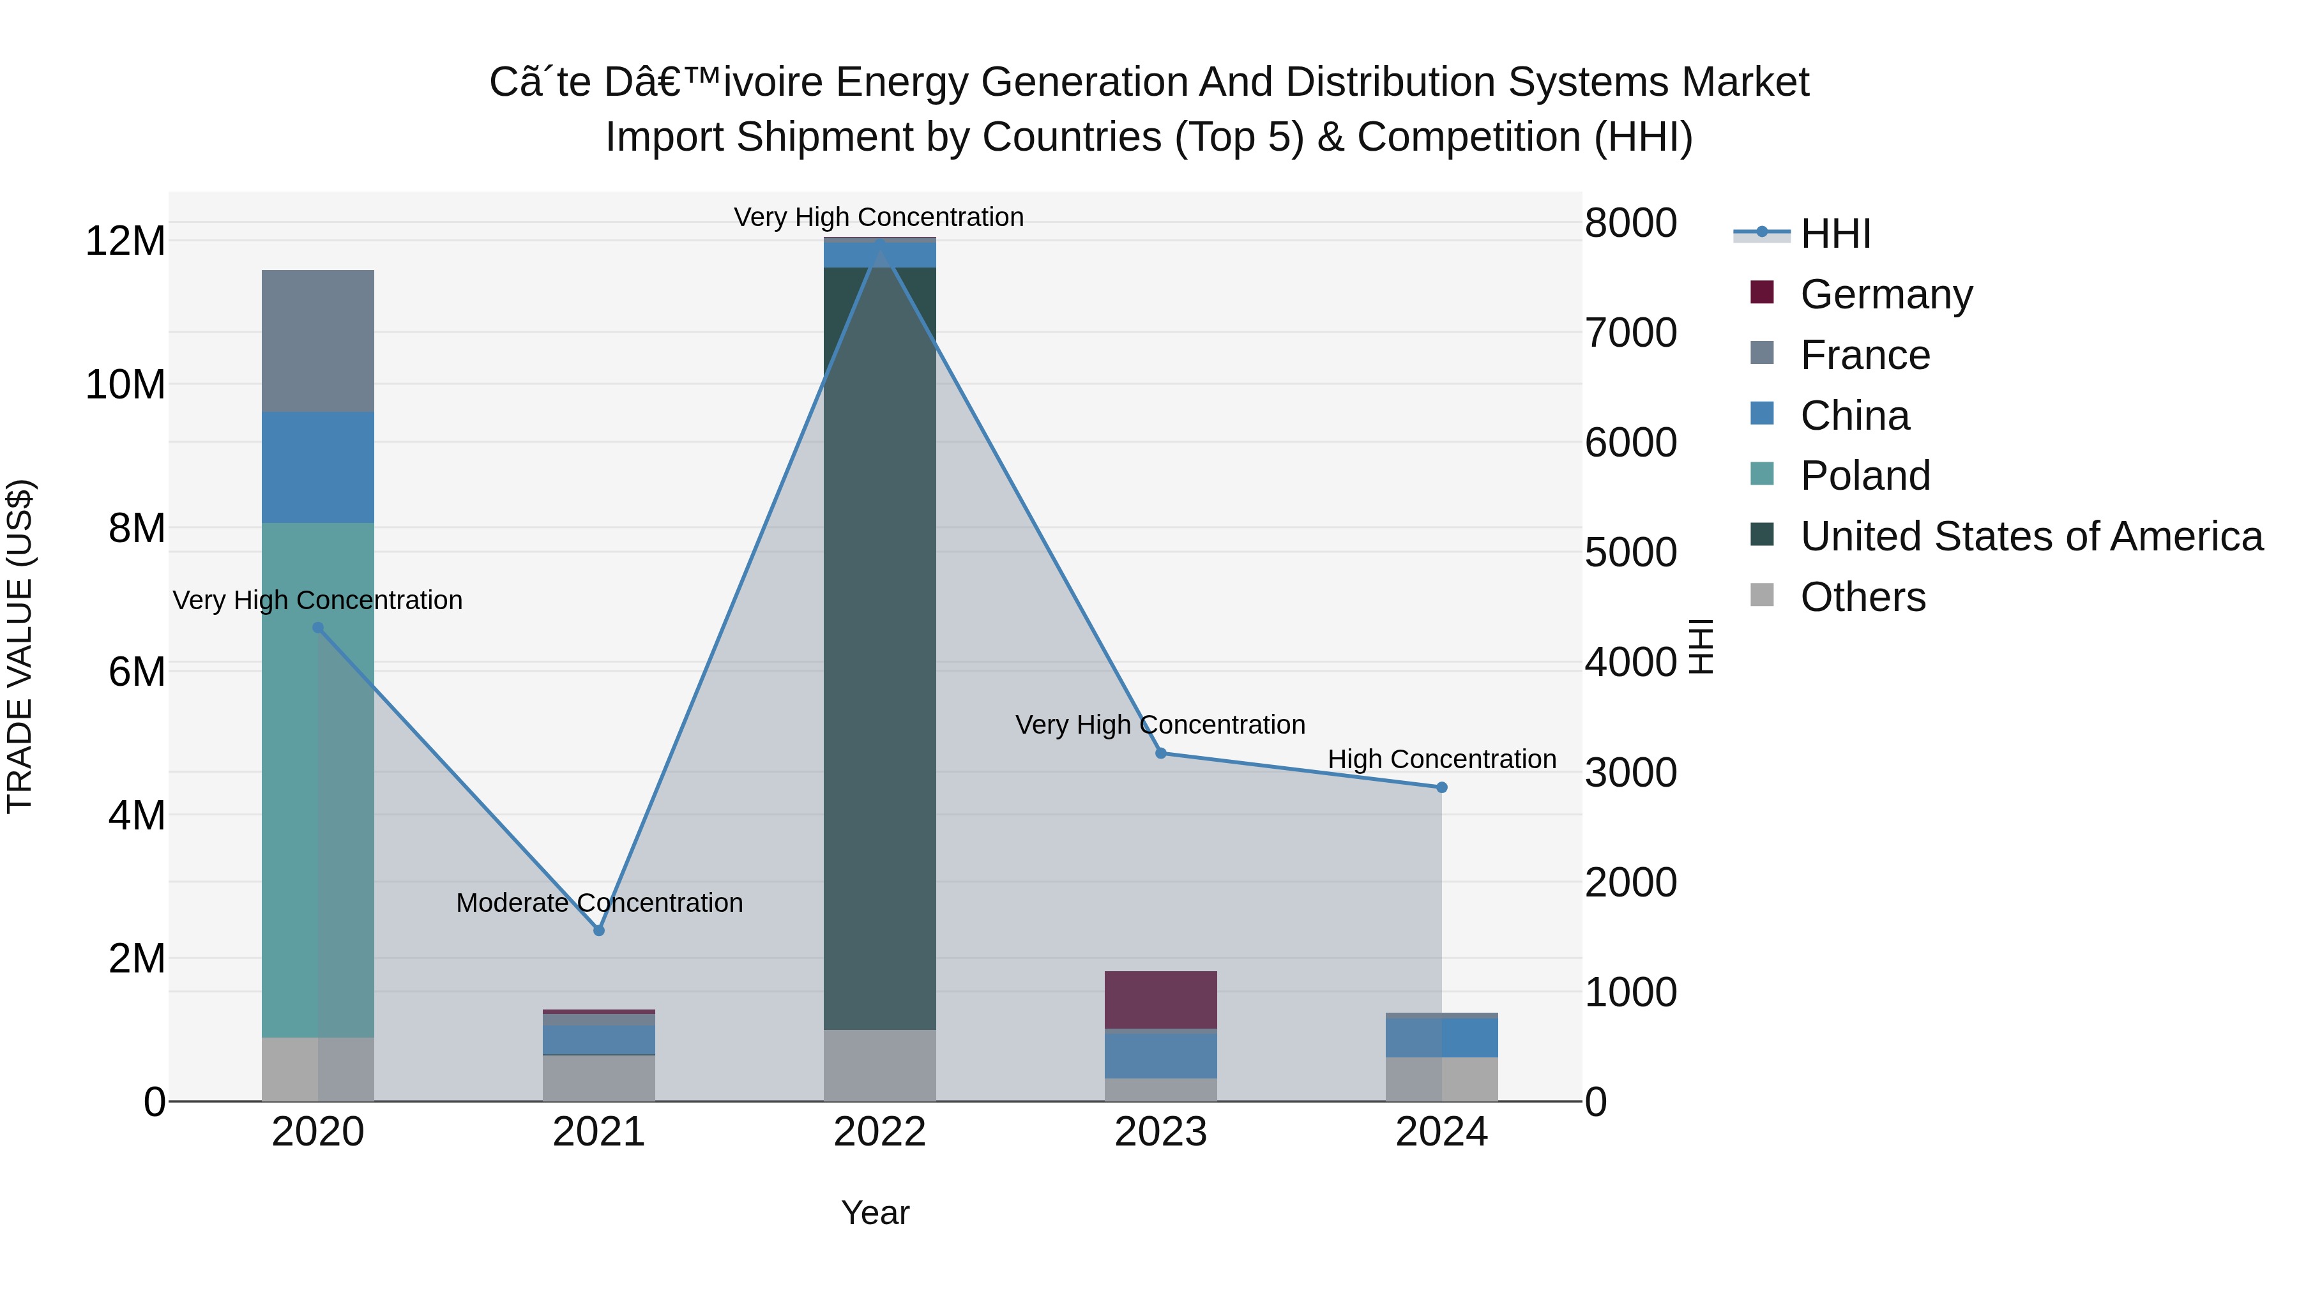This screenshot has width=2299, height=1293.
Task: Click the 3000 tick on HHI axis
Action: tap(1630, 773)
